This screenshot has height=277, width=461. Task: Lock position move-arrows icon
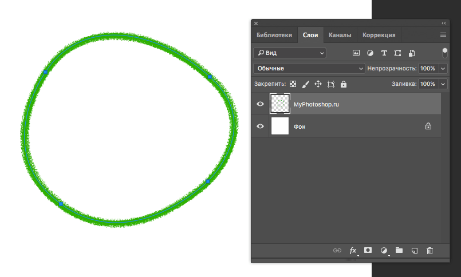318,84
